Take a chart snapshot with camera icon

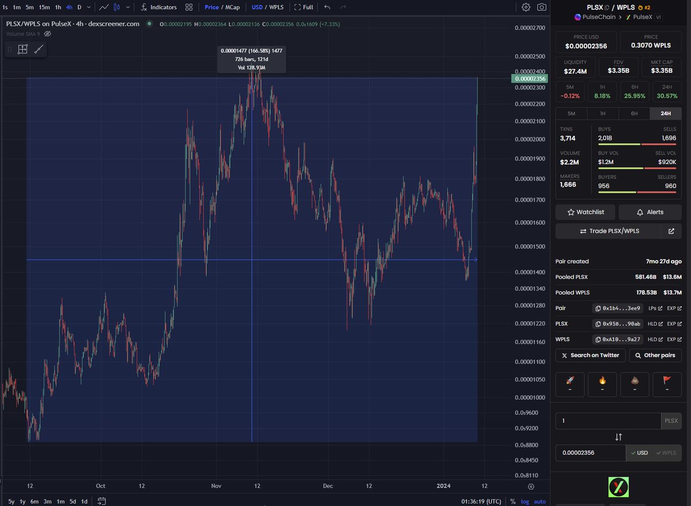pos(542,7)
